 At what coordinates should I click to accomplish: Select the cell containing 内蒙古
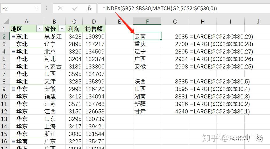click(54, 66)
